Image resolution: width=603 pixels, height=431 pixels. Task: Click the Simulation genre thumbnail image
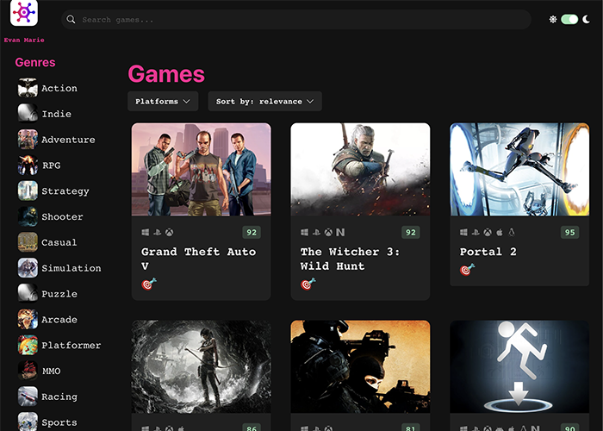click(x=28, y=268)
